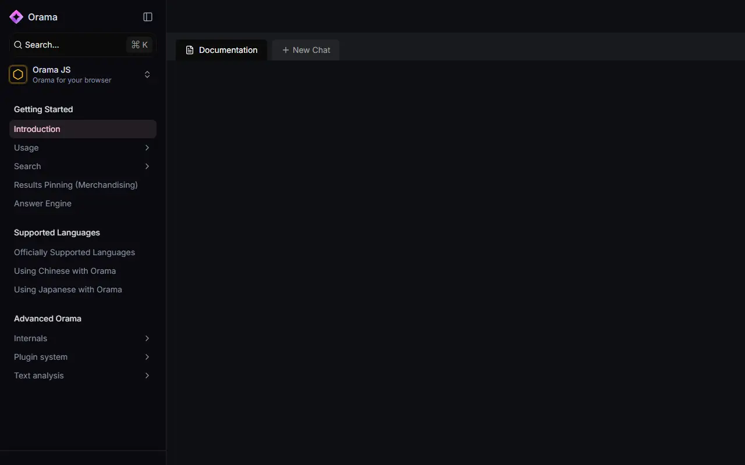Expand the Search section chevron
The height and width of the screenshot is (465, 745).
click(147, 166)
